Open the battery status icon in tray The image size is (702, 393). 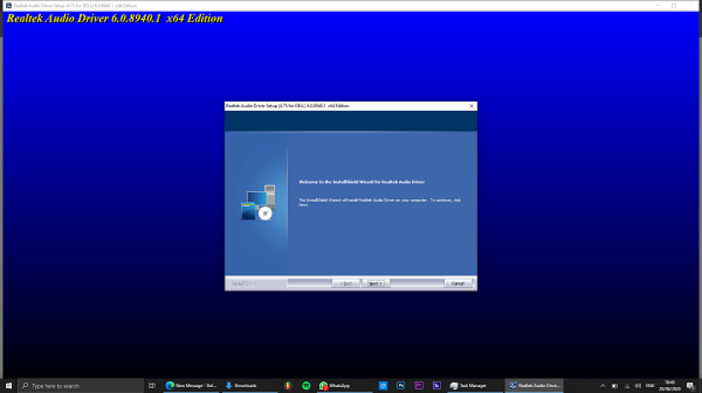click(615, 386)
